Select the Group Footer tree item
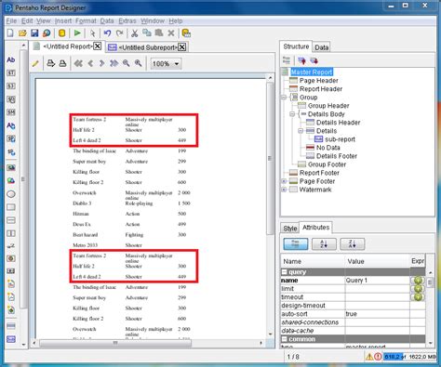 pos(327,164)
